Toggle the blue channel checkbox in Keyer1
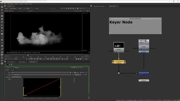The height and width of the screenshot is (101, 180). coord(81,73)
